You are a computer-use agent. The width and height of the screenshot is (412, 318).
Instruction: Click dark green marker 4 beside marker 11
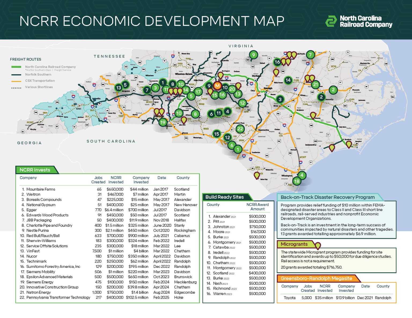(227, 111)
